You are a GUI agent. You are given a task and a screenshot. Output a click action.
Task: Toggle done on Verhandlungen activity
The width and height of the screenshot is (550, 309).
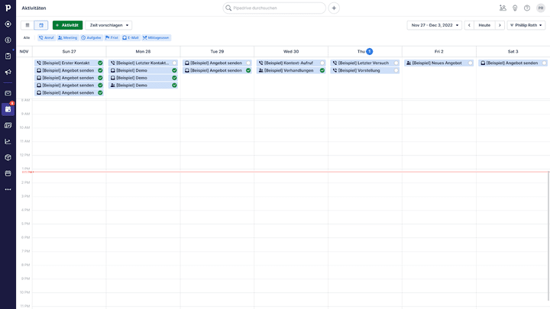click(x=322, y=70)
